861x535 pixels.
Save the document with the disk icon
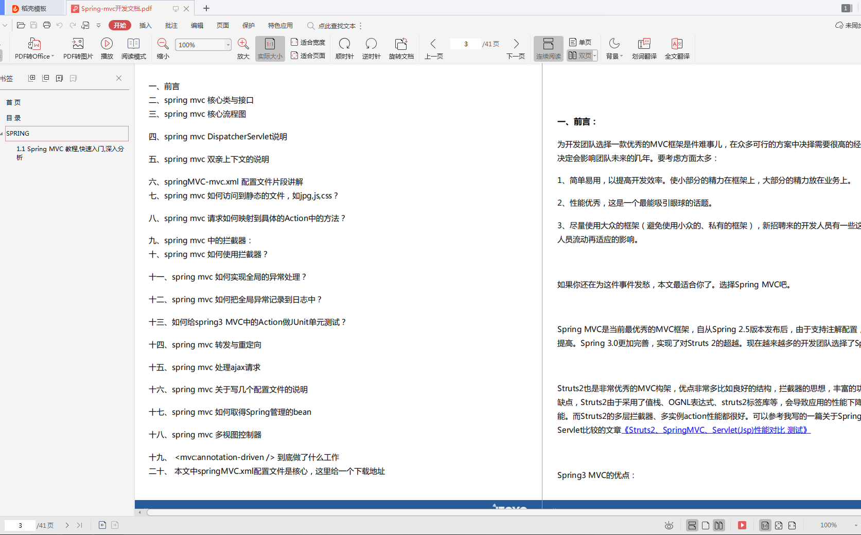tap(33, 25)
